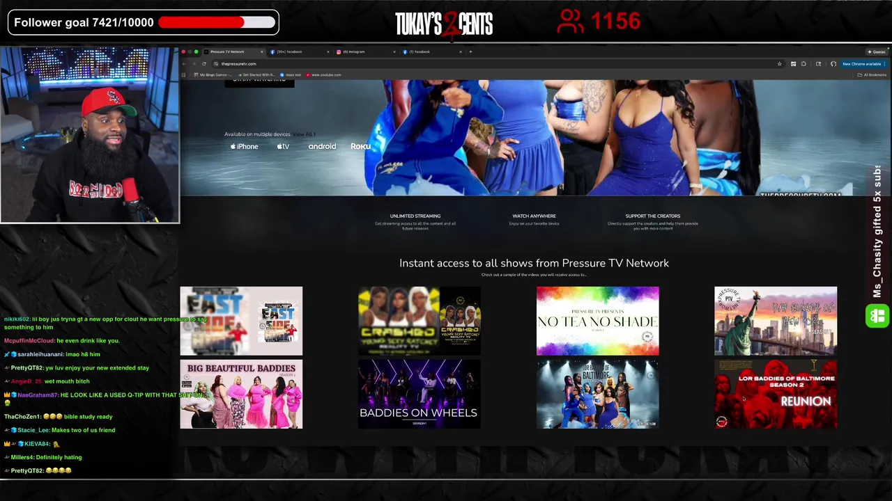Open the Big Beautiful Baddies thumbnail

tap(241, 394)
